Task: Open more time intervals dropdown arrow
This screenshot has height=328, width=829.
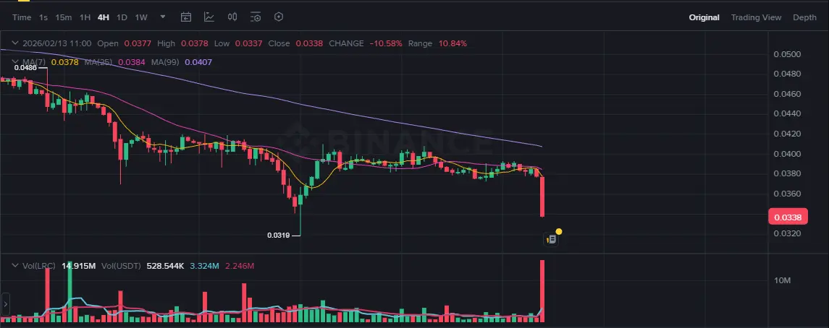Action: [162, 17]
